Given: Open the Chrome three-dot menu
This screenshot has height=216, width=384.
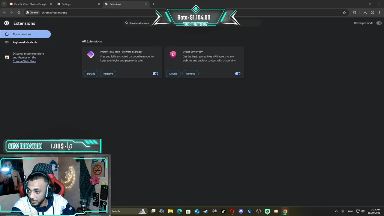Looking at the screenshot, I should [380, 13].
